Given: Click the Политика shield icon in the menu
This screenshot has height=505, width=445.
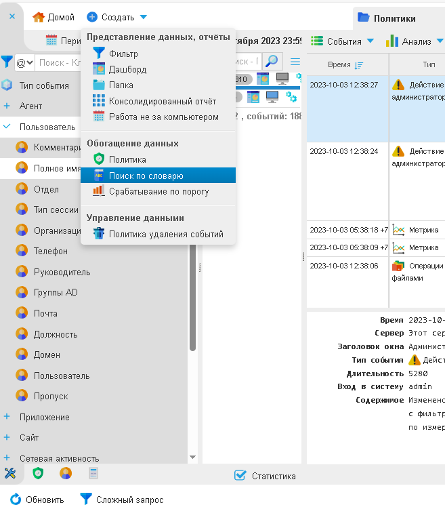Looking at the screenshot, I should tap(99, 159).
